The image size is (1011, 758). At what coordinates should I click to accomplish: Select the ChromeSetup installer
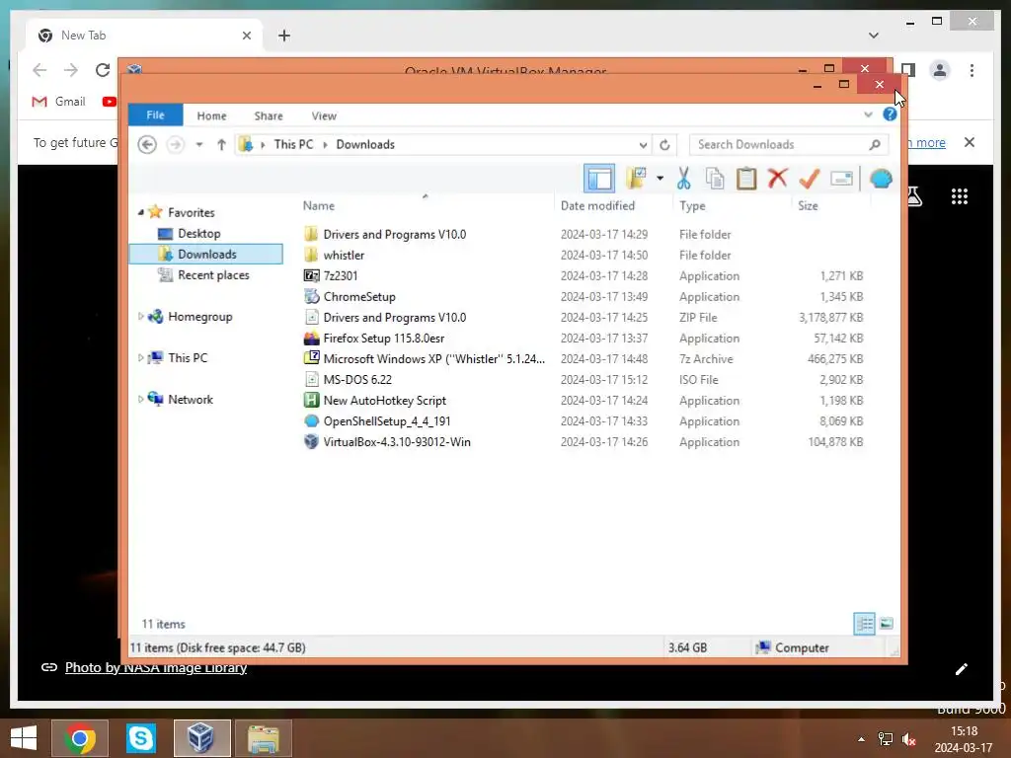pos(359,296)
